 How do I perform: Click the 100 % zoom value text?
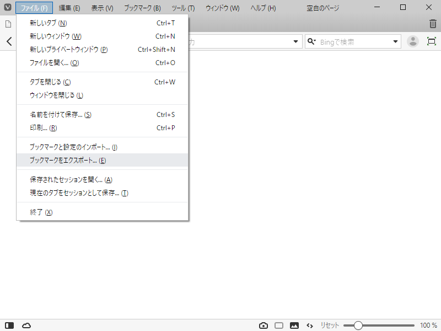tap(428, 325)
